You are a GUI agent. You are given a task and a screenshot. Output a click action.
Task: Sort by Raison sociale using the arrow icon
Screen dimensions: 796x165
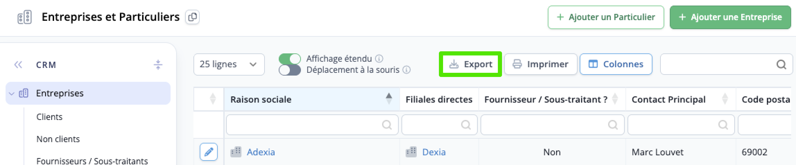[389, 99]
